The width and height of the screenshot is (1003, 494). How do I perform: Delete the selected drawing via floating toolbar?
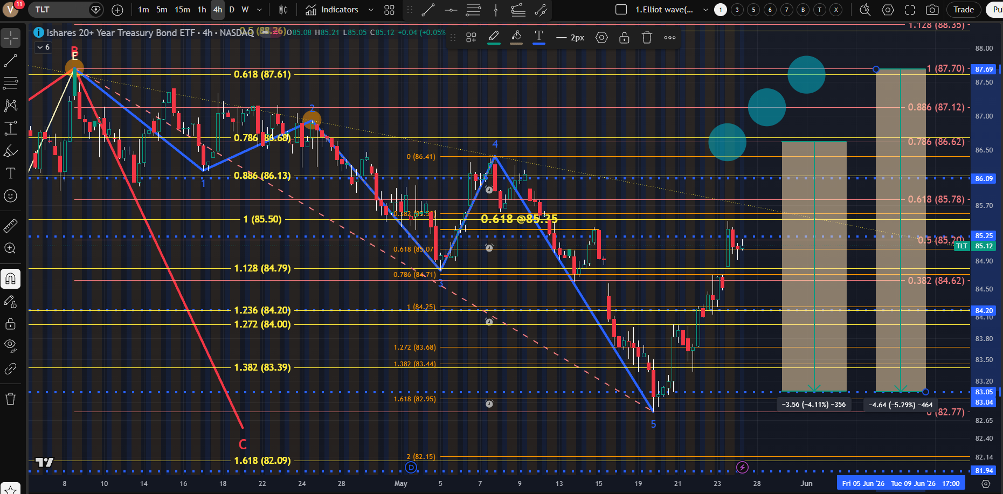647,38
